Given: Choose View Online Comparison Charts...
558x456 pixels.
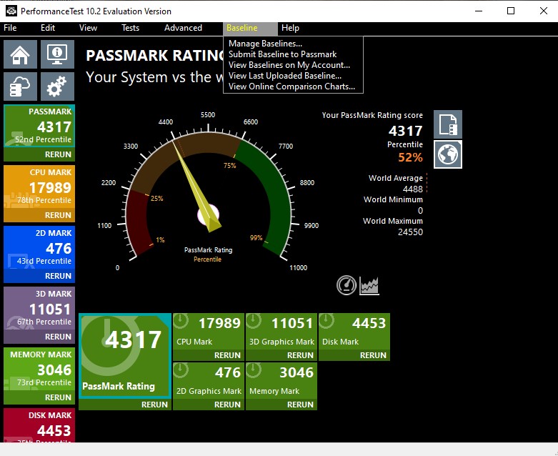Looking at the screenshot, I should [x=292, y=86].
